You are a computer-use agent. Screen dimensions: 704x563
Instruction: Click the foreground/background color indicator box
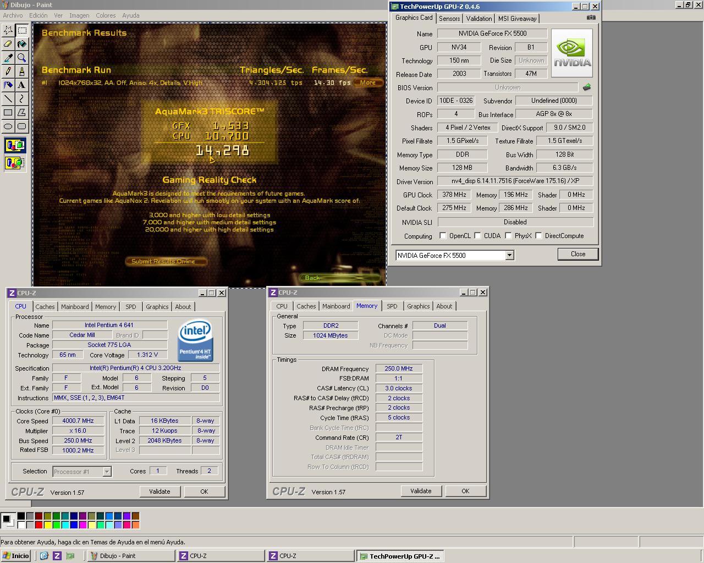pos(8,520)
